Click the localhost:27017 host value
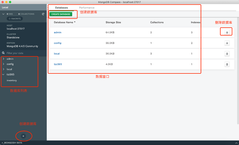 tap(16, 29)
